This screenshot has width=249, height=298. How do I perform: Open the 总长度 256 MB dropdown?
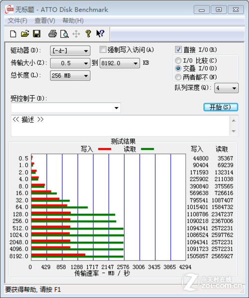click(x=70, y=76)
